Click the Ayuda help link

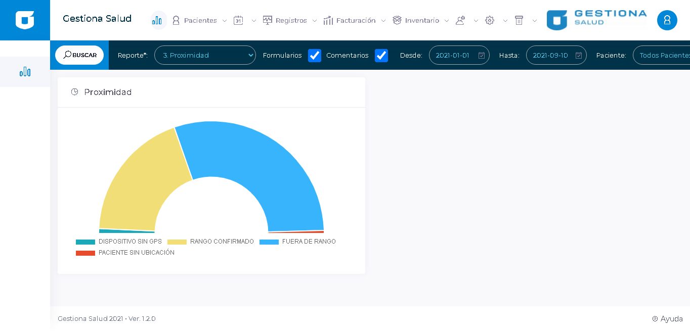tap(668, 319)
